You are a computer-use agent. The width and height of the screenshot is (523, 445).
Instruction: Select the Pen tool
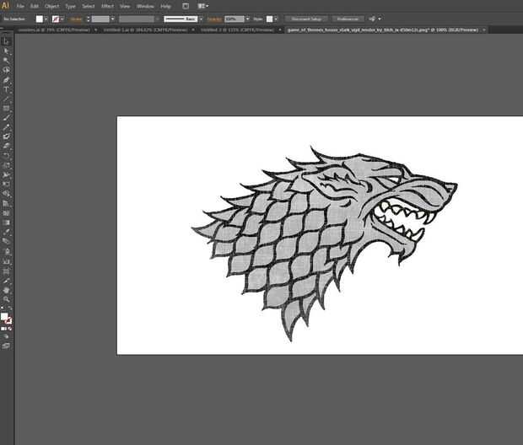[6, 80]
